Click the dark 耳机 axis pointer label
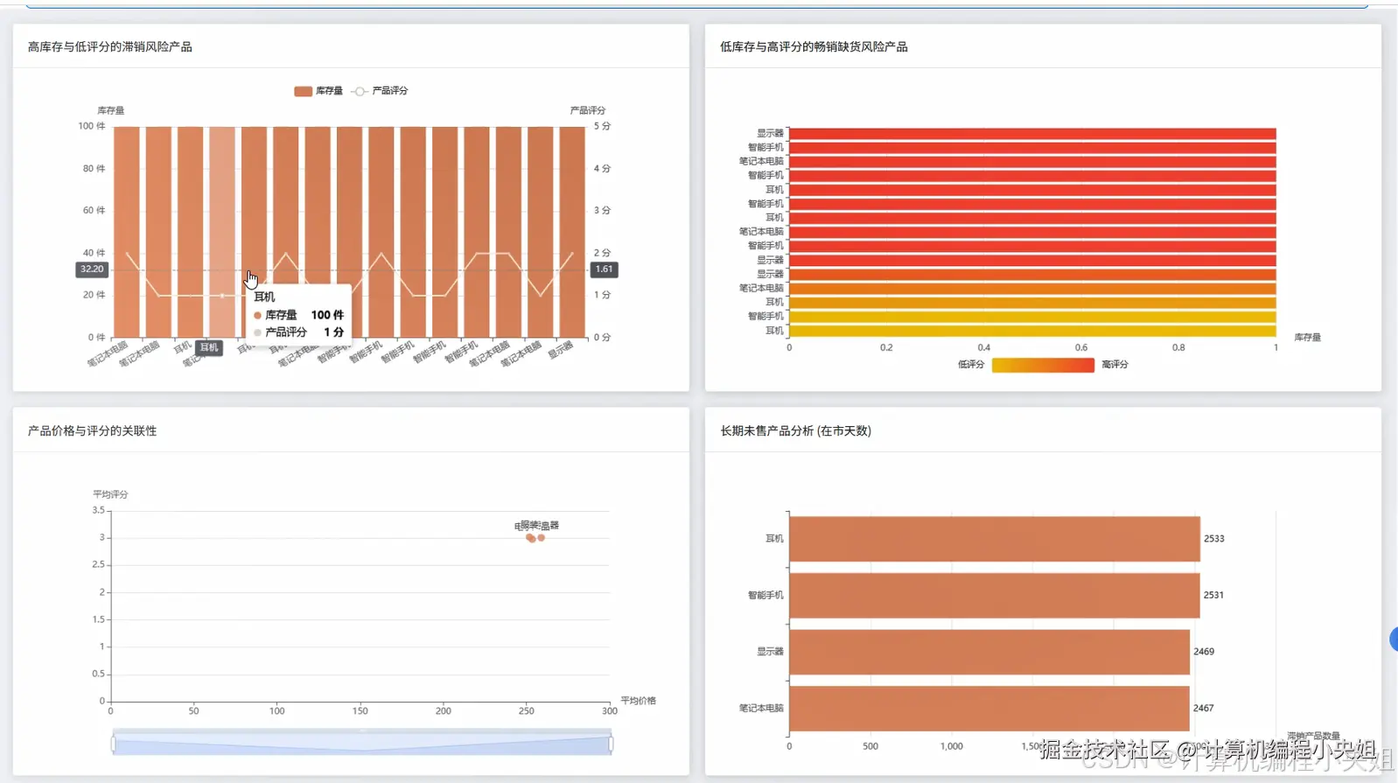Screen dimensions: 1398x783 (209, 348)
